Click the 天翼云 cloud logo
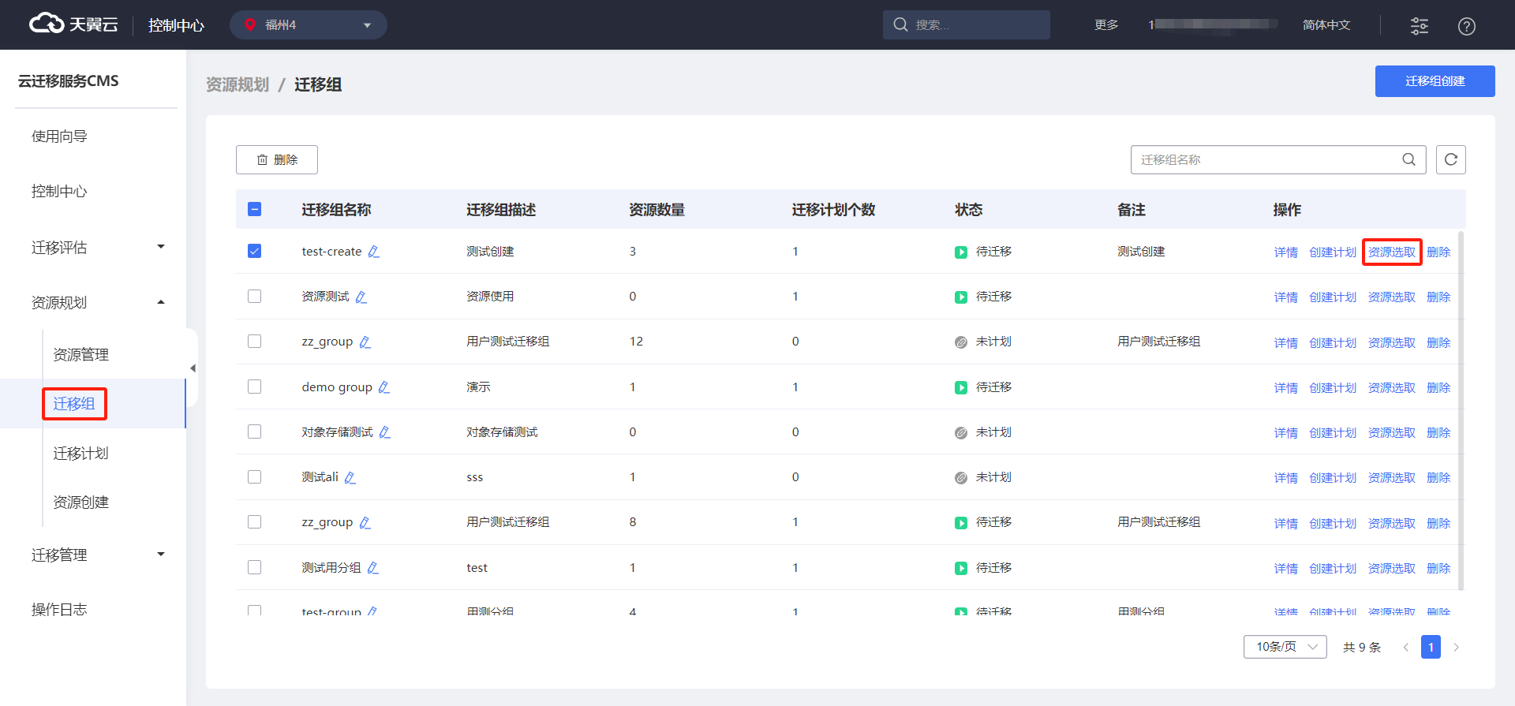The image size is (1515, 706). pos(73,24)
